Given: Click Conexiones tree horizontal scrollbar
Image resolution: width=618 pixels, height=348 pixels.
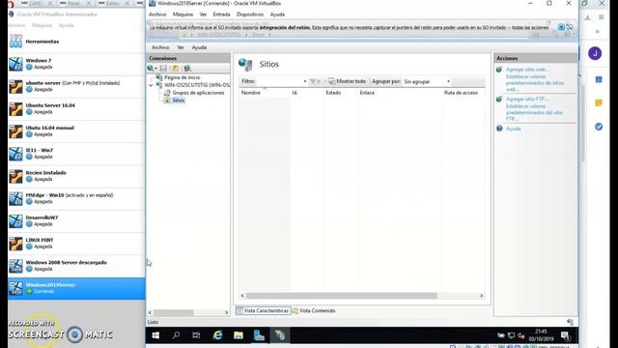Looking at the screenshot, I should pos(174,312).
